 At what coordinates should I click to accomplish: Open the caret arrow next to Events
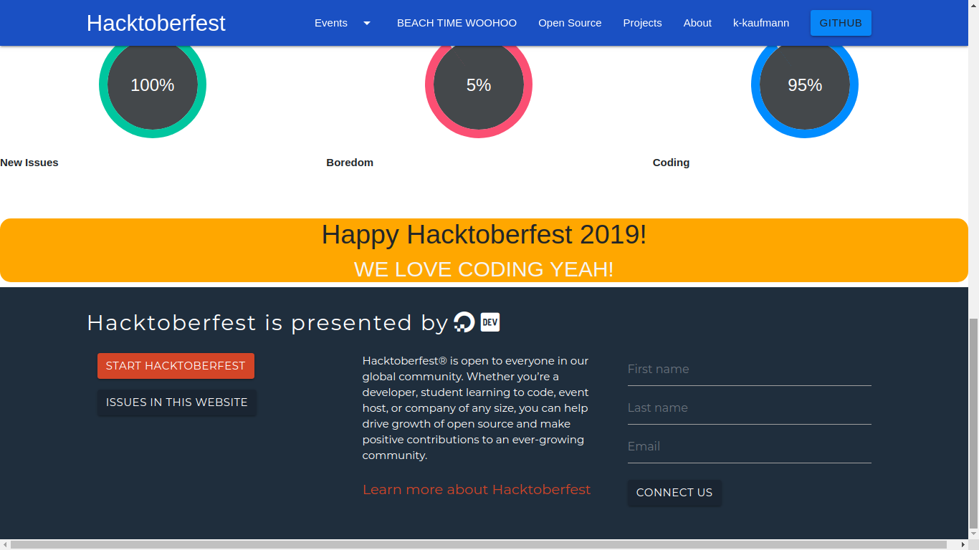[x=366, y=23]
